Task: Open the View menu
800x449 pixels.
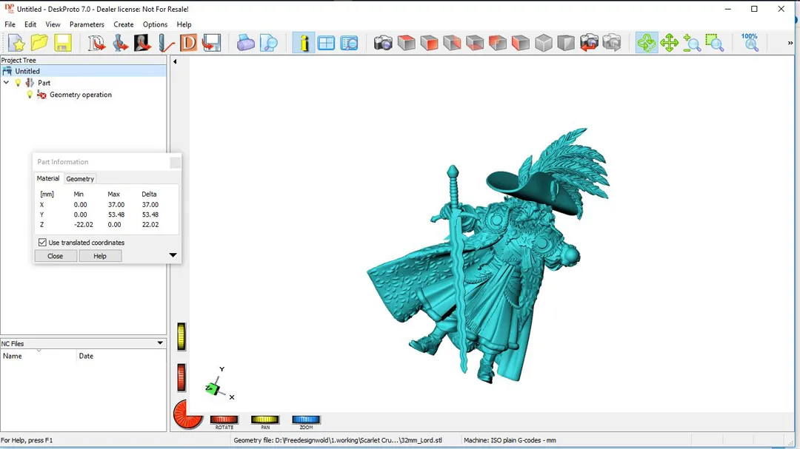Action: click(x=53, y=24)
